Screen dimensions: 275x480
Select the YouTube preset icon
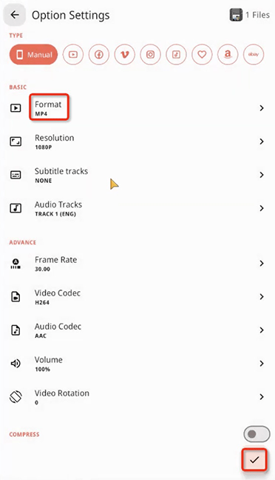coord(73,55)
